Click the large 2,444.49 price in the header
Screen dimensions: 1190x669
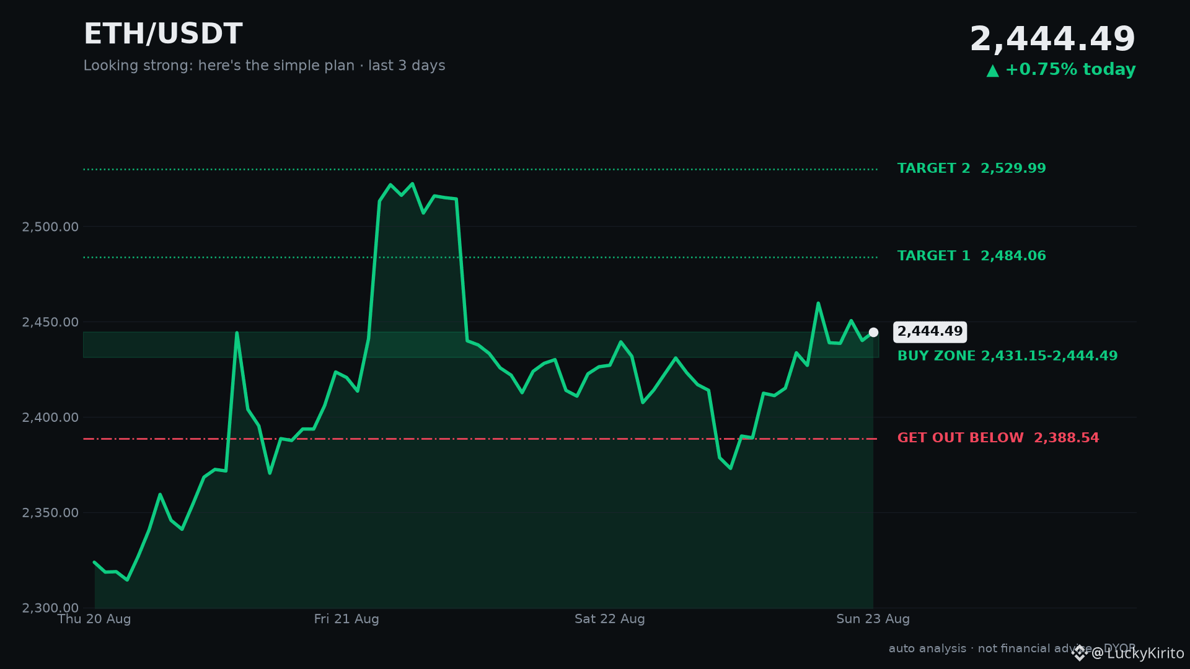(x=1052, y=39)
